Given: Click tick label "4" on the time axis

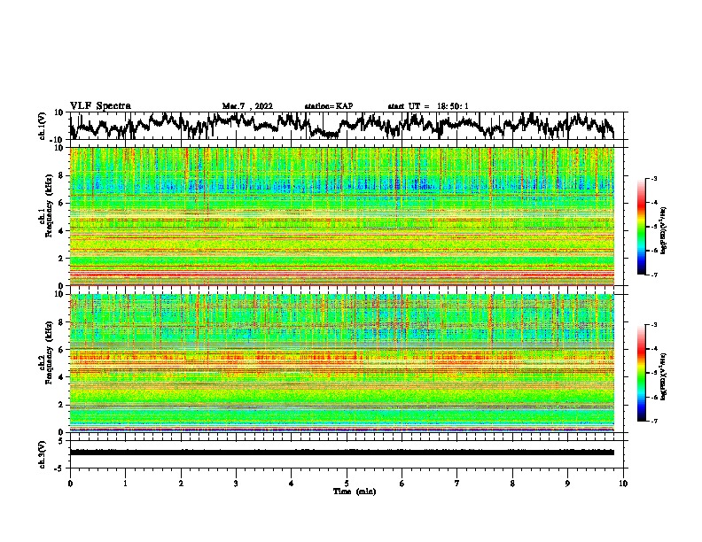Looking at the screenshot, I should pos(292,484).
